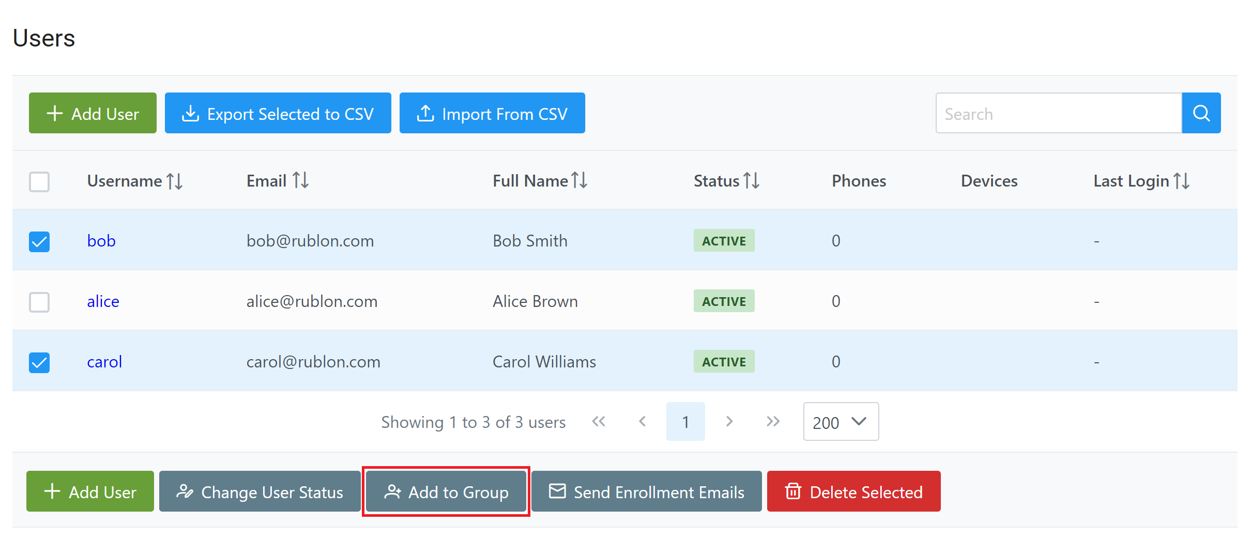Image resolution: width=1251 pixels, height=539 pixels.
Task: Select the checkbox for user alice
Action: [x=39, y=302]
